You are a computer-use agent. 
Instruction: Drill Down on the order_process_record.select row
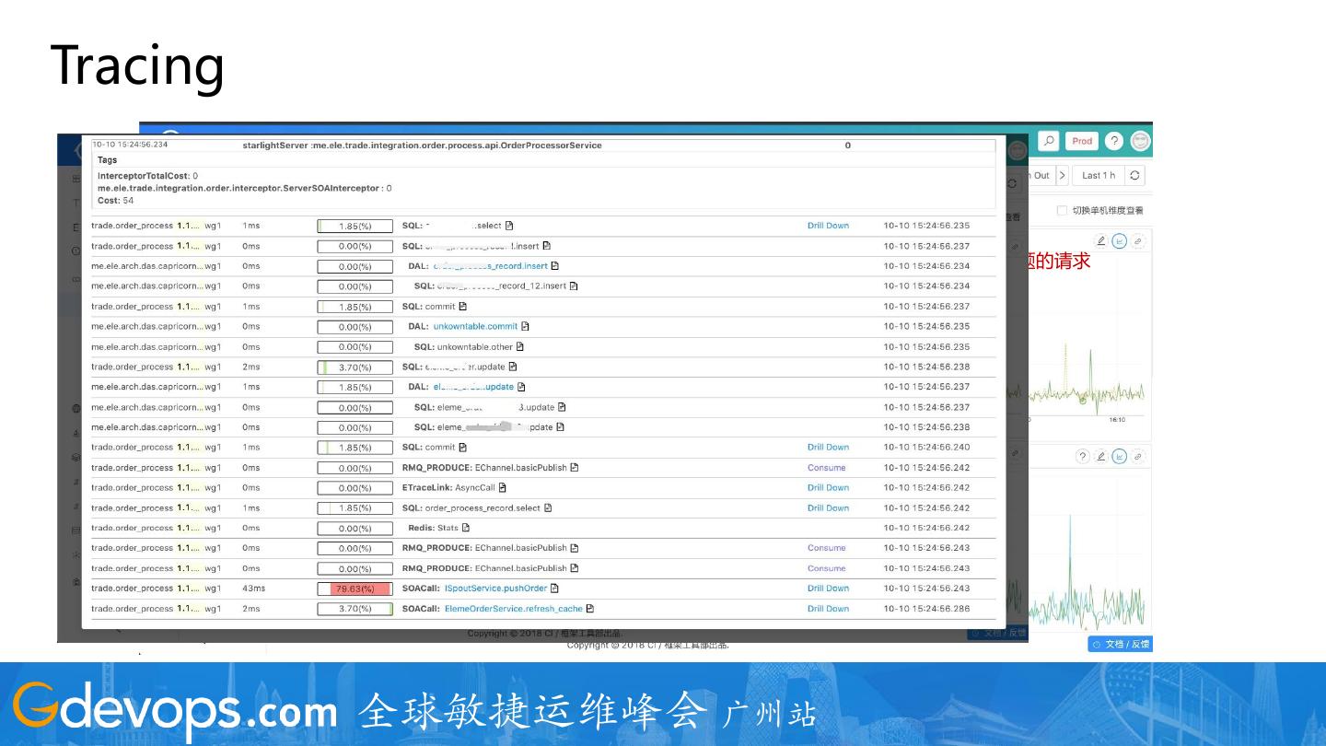point(828,508)
